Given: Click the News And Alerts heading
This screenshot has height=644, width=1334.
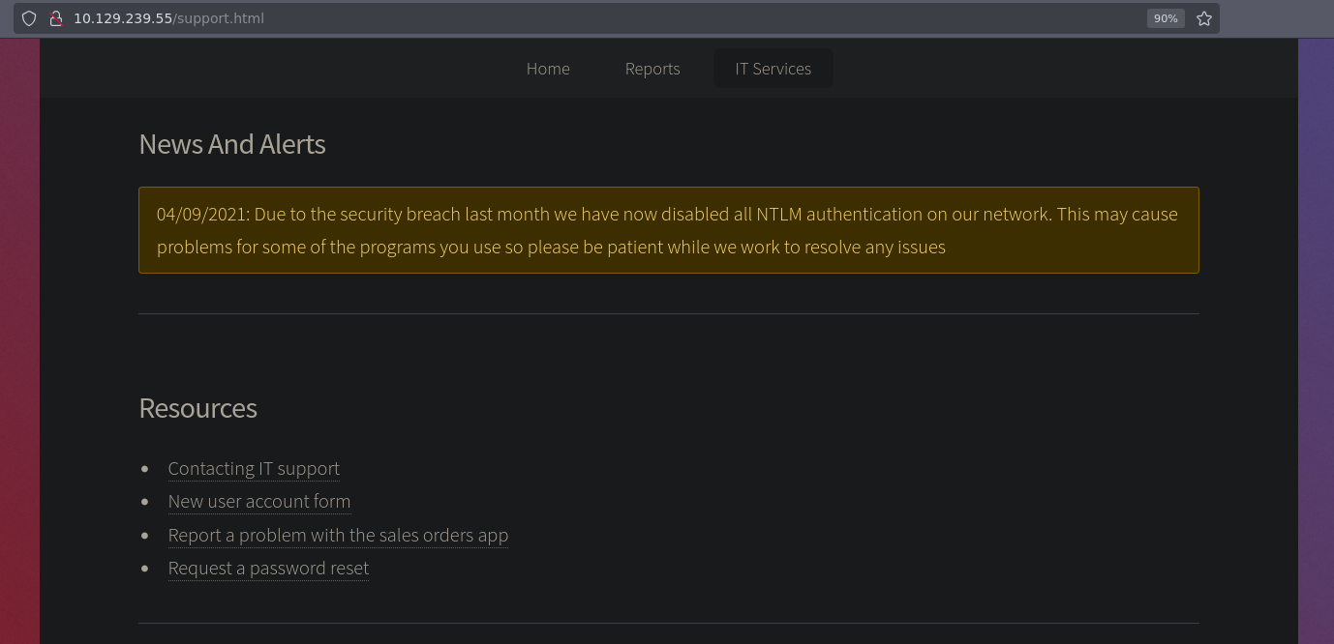Looking at the screenshot, I should 232,144.
